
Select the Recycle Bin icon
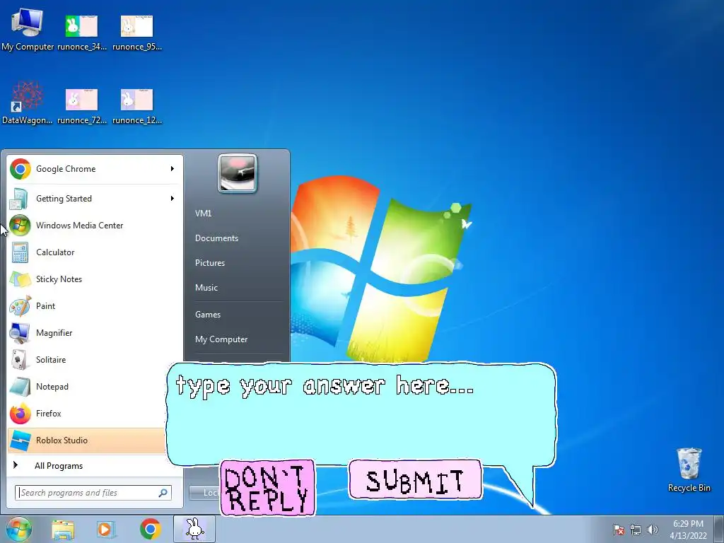pyautogui.click(x=689, y=469)
